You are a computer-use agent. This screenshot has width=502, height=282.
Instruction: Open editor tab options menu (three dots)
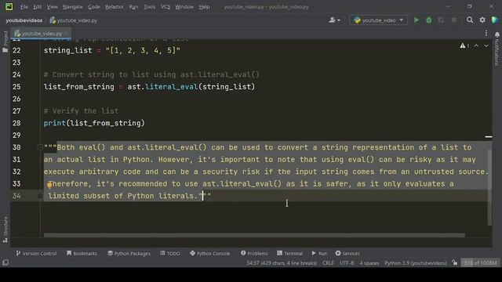(486, 33)
